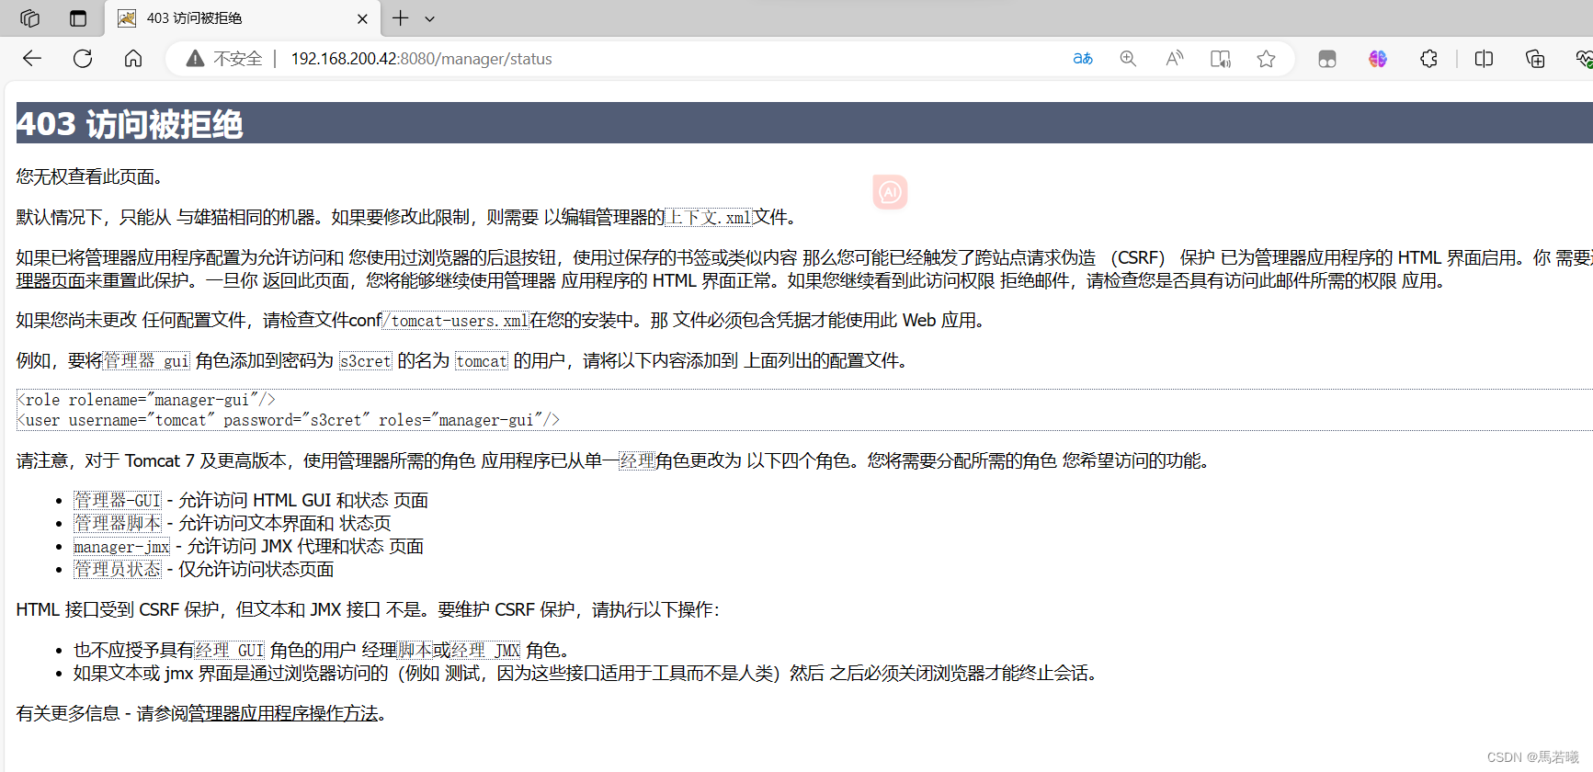1593x772 pixels.
Task: Open the Collections icon
Action: [x=1535, y=59]
